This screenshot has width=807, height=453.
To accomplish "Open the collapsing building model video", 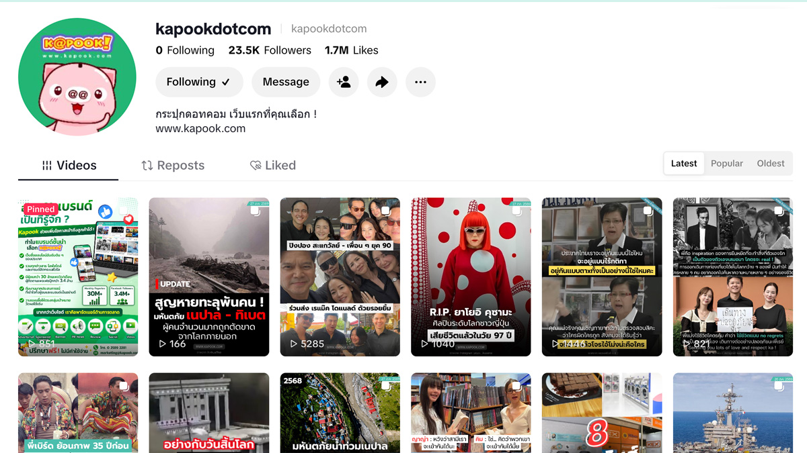I will click(x=209, y=413).
